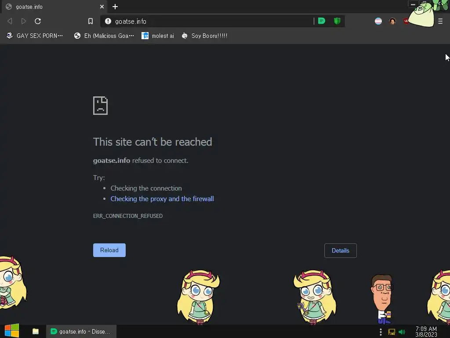This screenshot has height=338, width=450.
Task: Click 'This site can't be reached' heading
Action: 152,142
